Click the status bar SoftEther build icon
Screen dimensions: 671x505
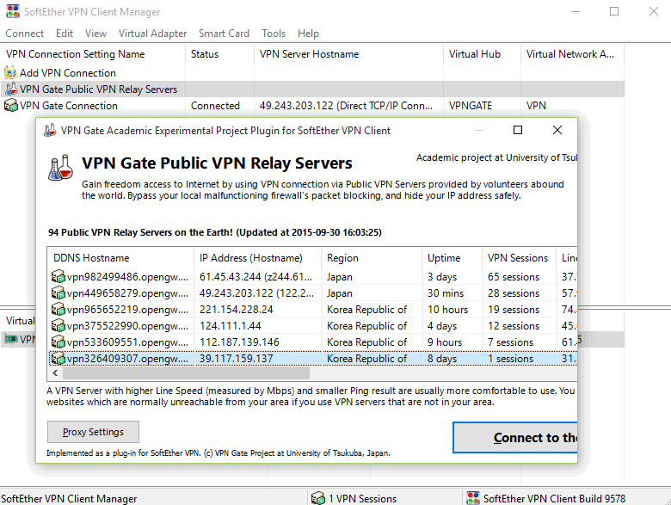473,498
